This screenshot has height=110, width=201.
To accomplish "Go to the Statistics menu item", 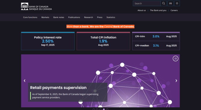I will tap(111, 17).
